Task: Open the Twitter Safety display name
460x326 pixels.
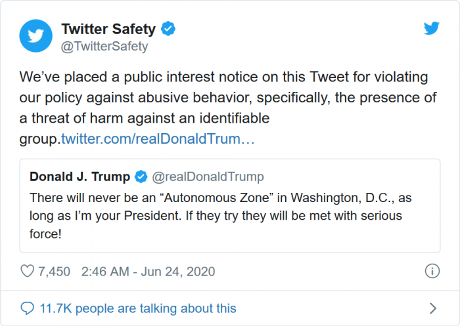Action: (108, 29)
